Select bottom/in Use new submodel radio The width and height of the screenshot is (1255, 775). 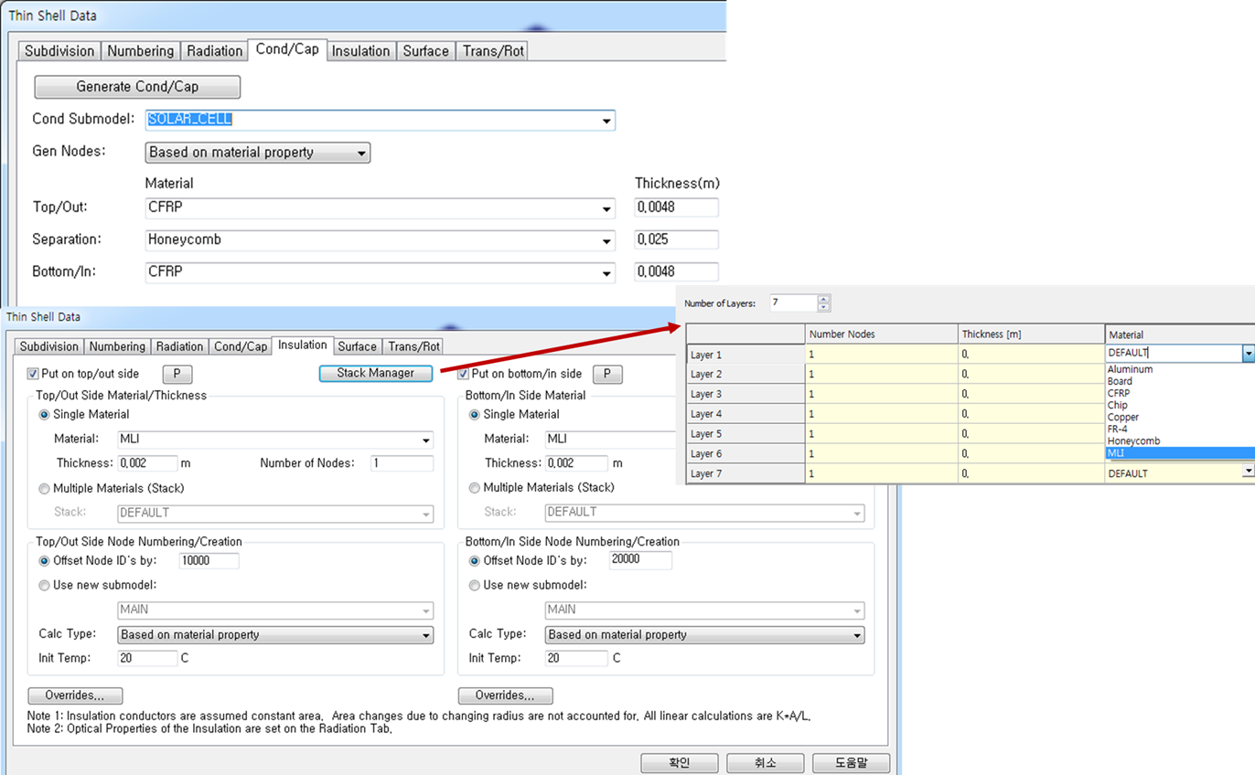point(475,585)
